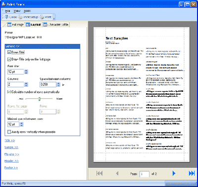Screen dimensions: 198x187
Task: Switch to the Full Page tab
Action: [15, 25]
